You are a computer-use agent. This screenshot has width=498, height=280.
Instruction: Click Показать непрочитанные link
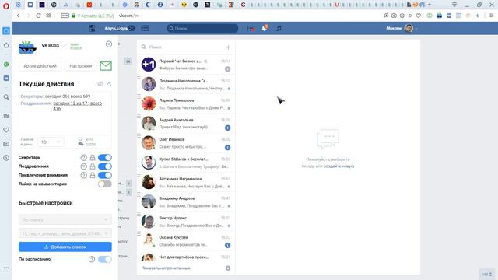click(166, 268)
